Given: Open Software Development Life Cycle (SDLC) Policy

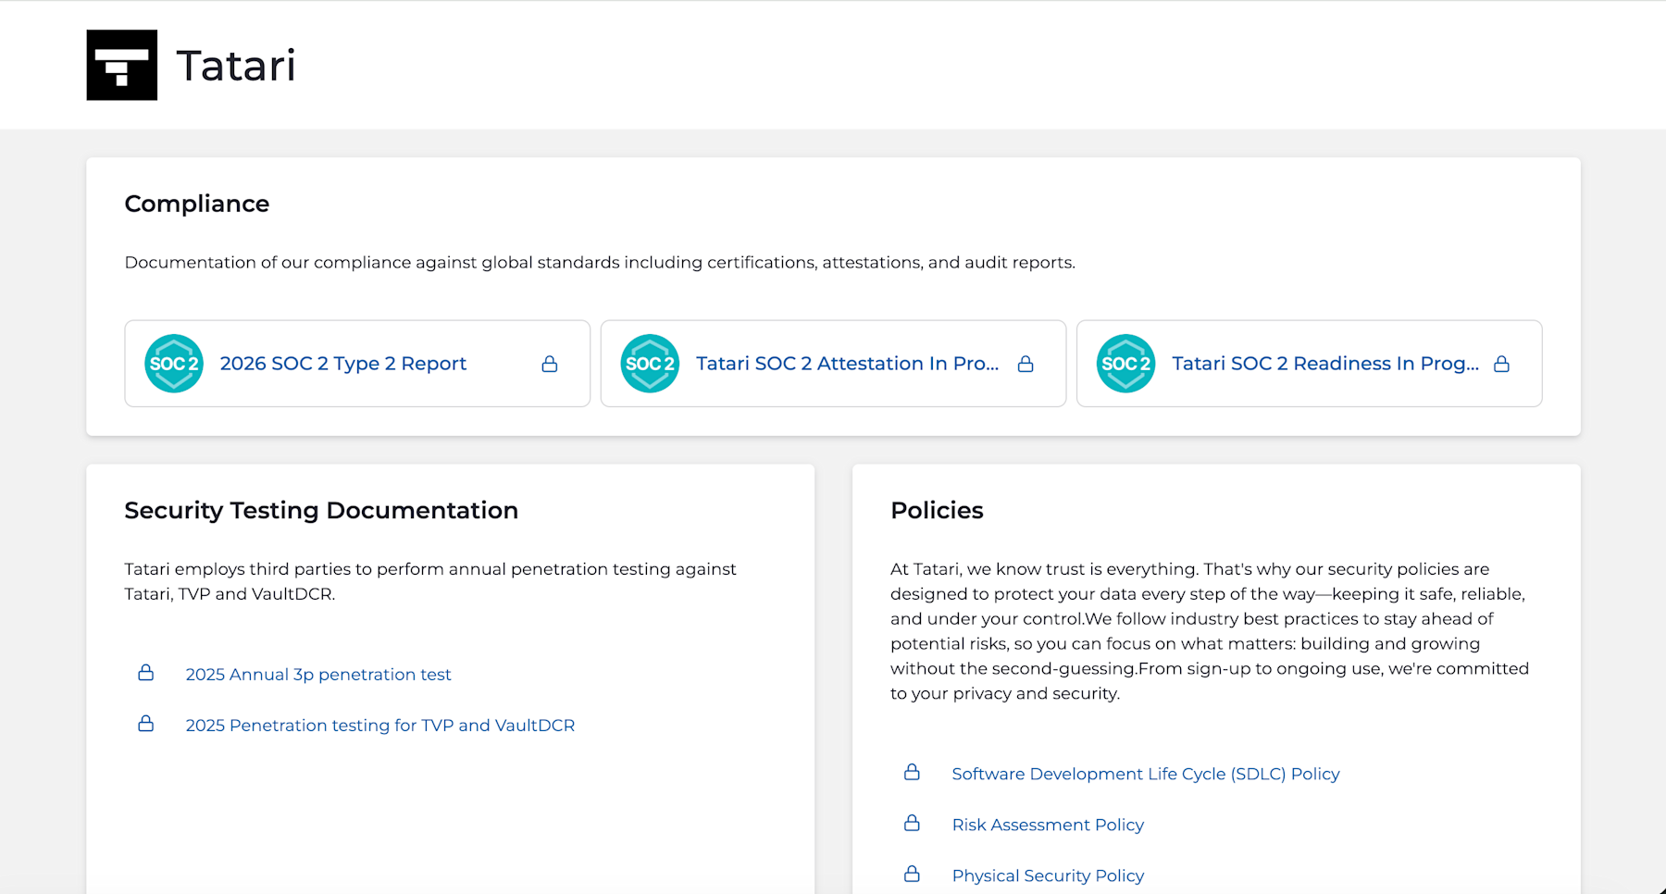Looking at the screenshot, I should pos(1146,774).
